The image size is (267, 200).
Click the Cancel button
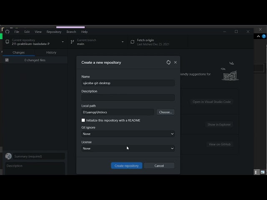pos(159,166)
